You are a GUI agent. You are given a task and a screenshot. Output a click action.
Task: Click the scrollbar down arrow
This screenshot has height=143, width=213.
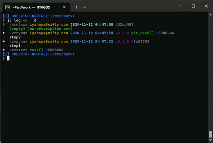(210, 140)
